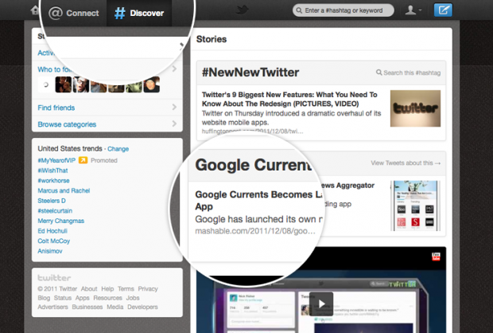This screenshot has width=493, height=333.
Task: Click the last Who to follow avatar
Action: pyautogui.click(x=152, y=84)
